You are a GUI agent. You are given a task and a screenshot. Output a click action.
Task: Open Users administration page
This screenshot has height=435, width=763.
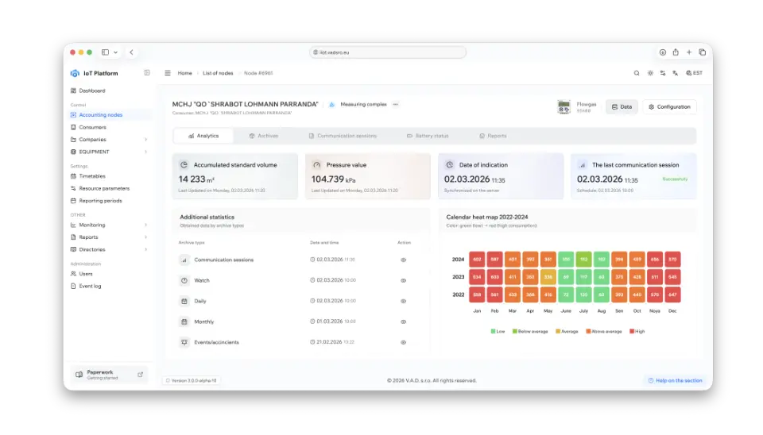pos(81,274)
